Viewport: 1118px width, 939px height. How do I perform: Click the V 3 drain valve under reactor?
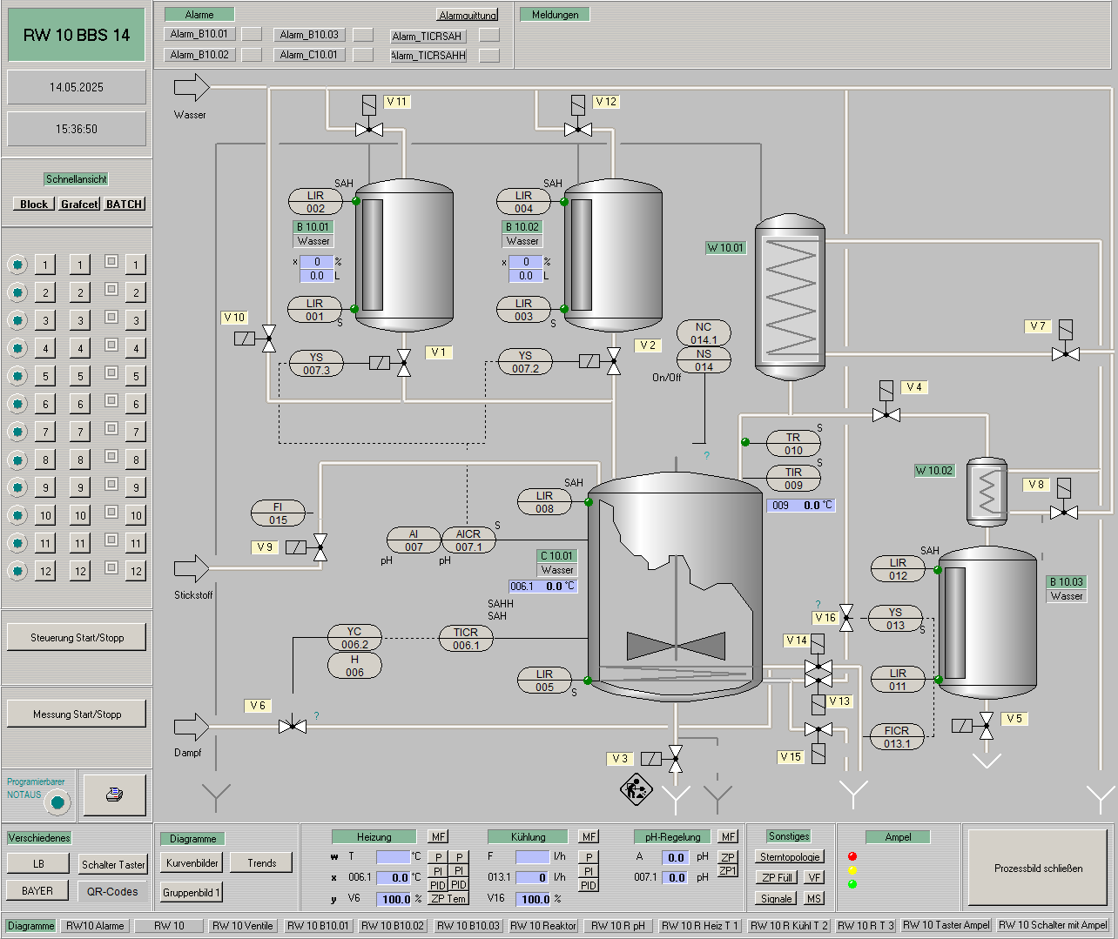point(675,759)
